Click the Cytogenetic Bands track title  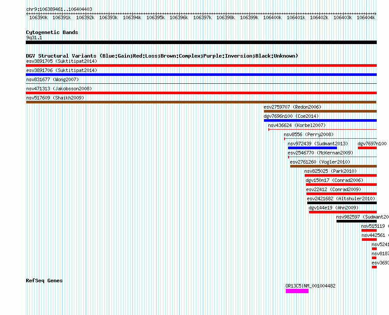52,32
